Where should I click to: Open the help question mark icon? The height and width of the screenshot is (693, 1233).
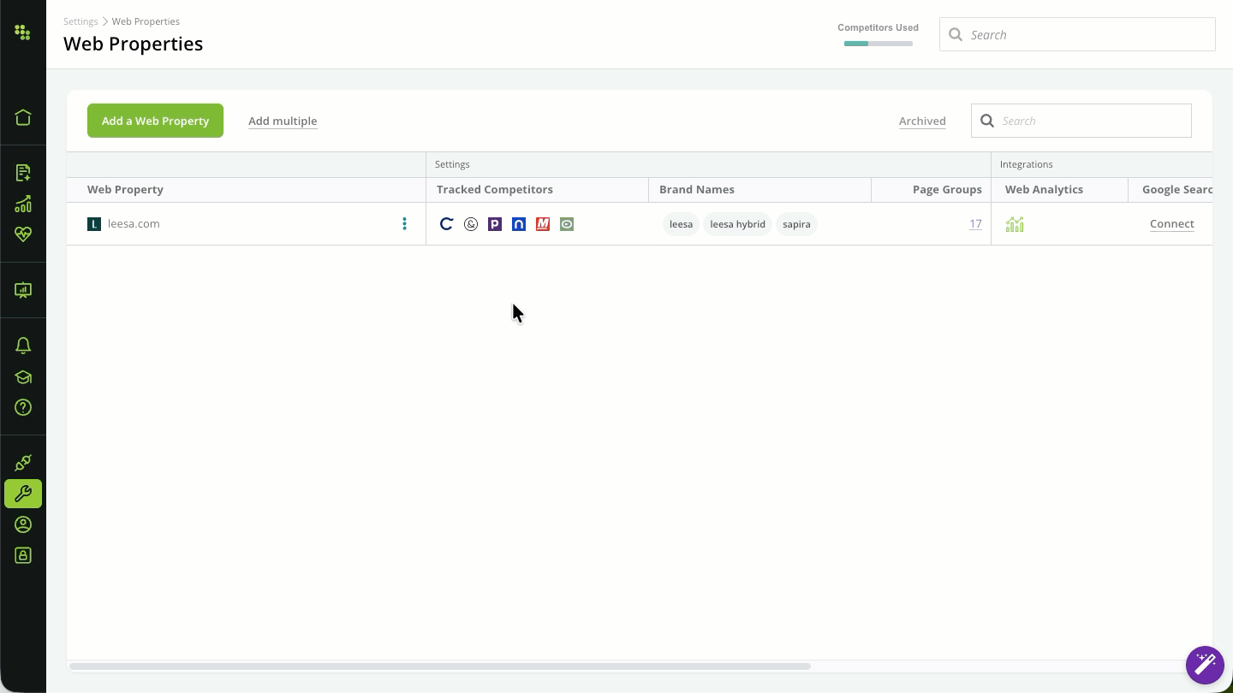(23, 407)
